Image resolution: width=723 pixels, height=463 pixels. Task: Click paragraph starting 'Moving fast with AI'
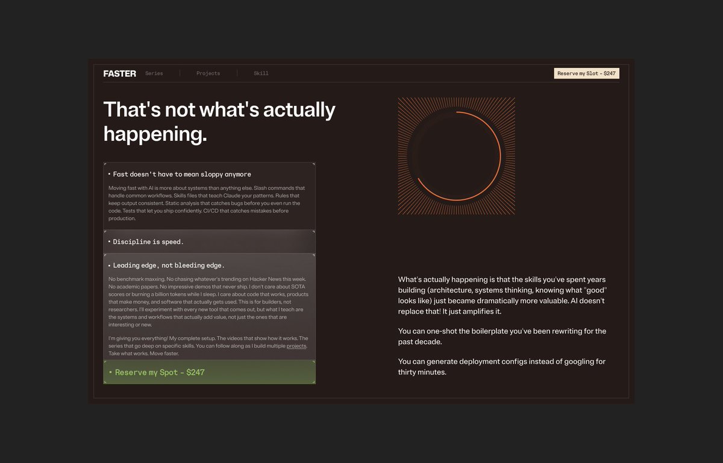click(207, 203)
